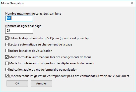The image size is (136, 92).
Task: Turn off 'Indication audio du mode formulaire' checkbox
Action: click(x=7, y=69)
